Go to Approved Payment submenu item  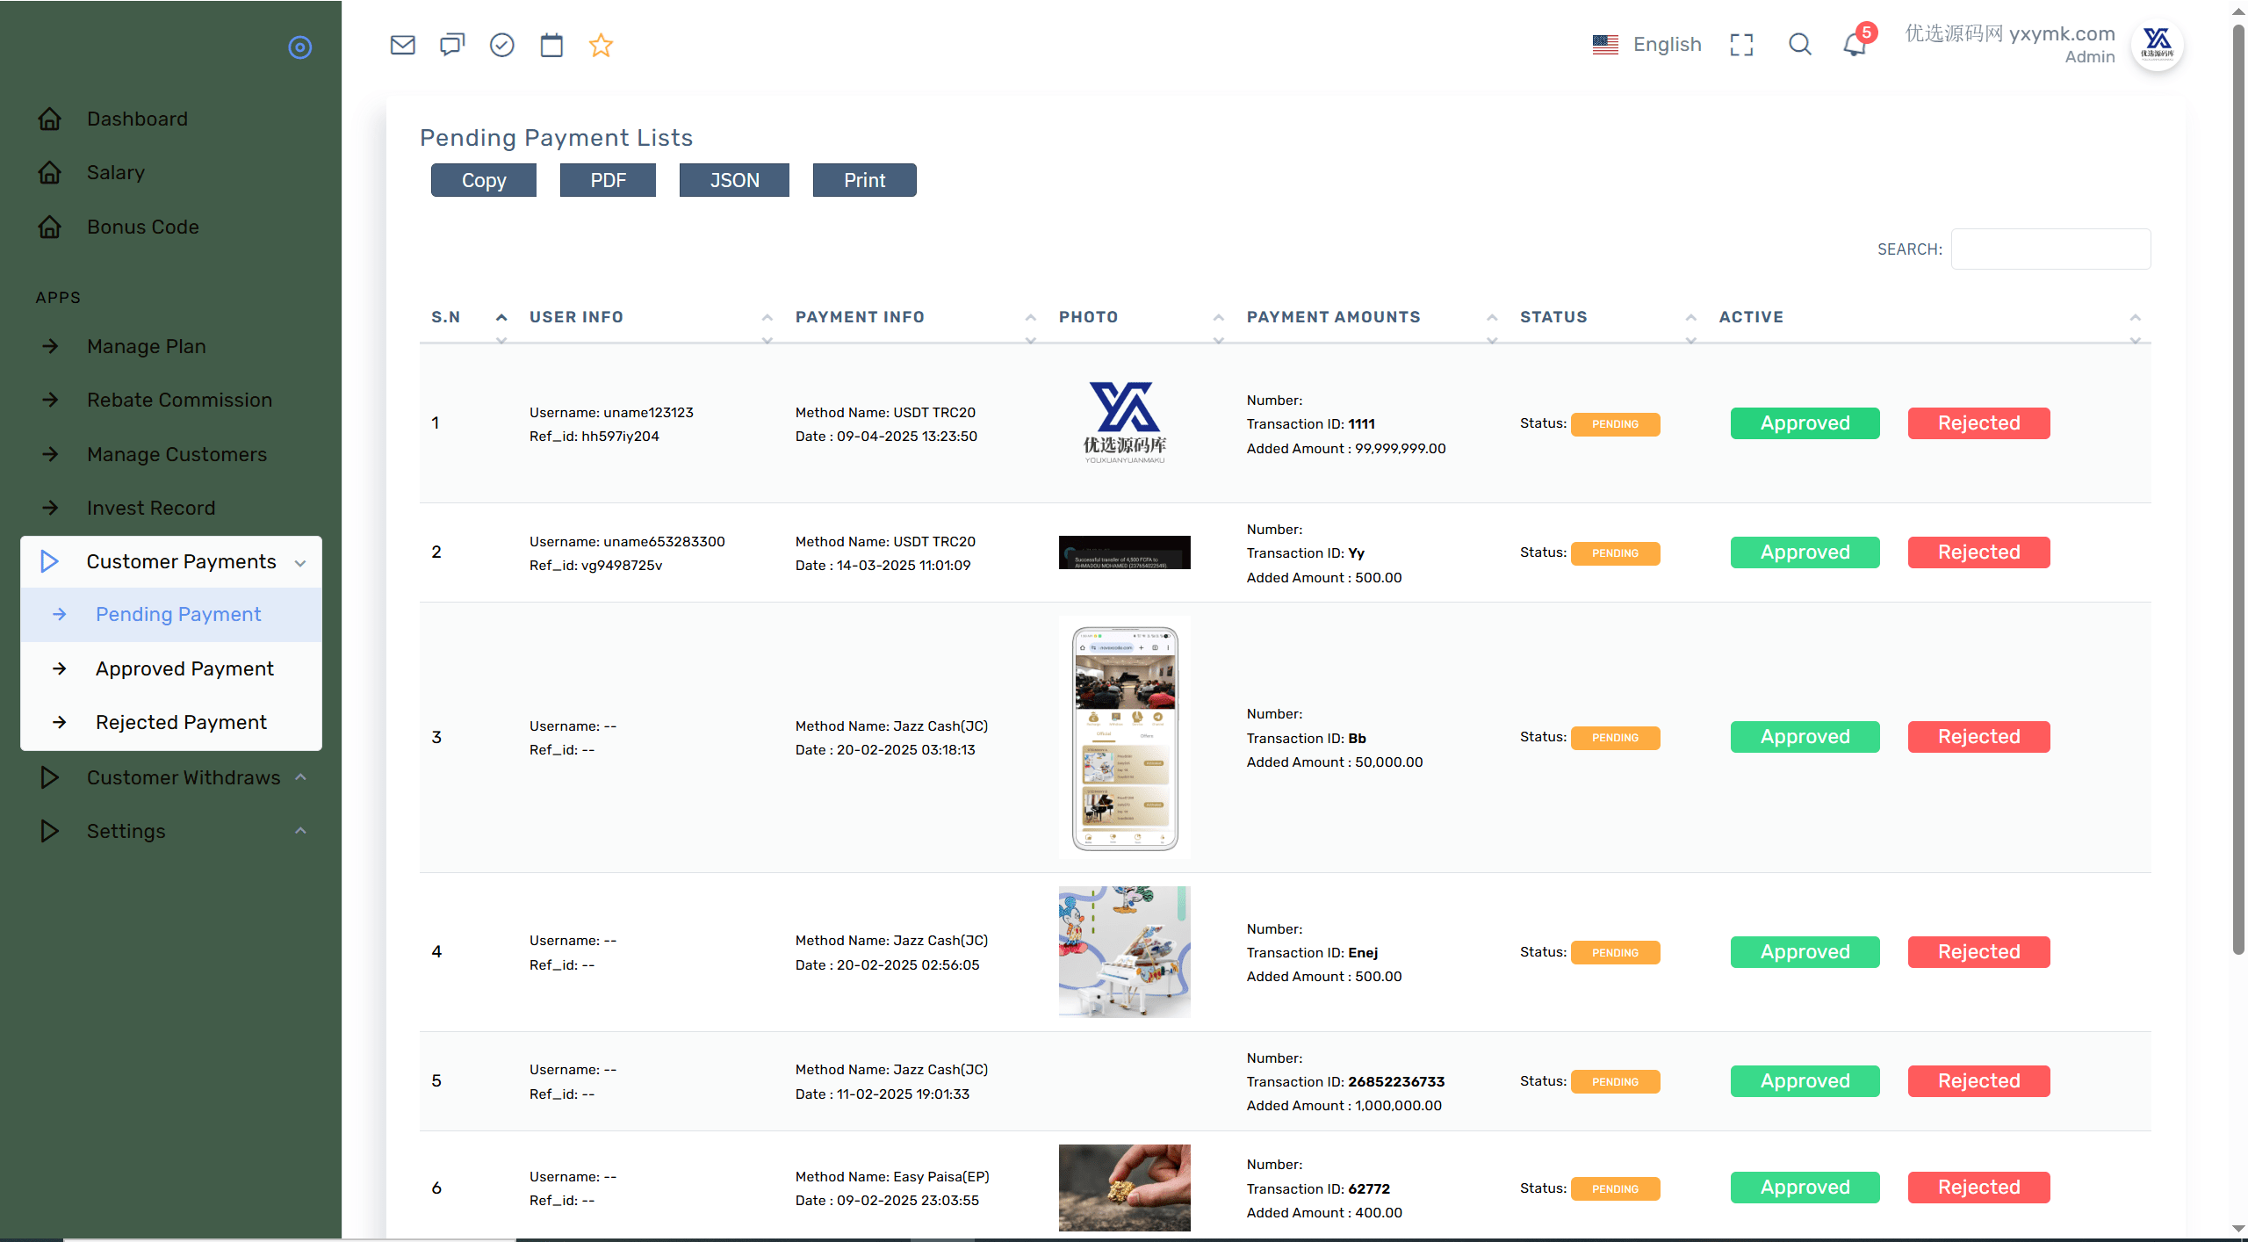pyautogui.click(x=184, y=668)
